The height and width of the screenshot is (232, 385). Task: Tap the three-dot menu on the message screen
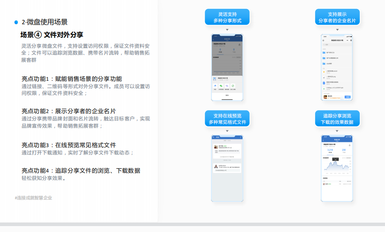pos(240,137)
